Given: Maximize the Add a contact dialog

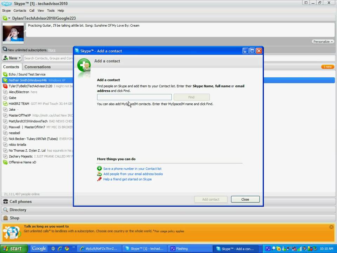Looking at the screenshot, I should pyautogui.click(x=252, y=51).
